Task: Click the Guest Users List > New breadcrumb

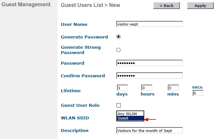Action: click(x=90, y=5)
